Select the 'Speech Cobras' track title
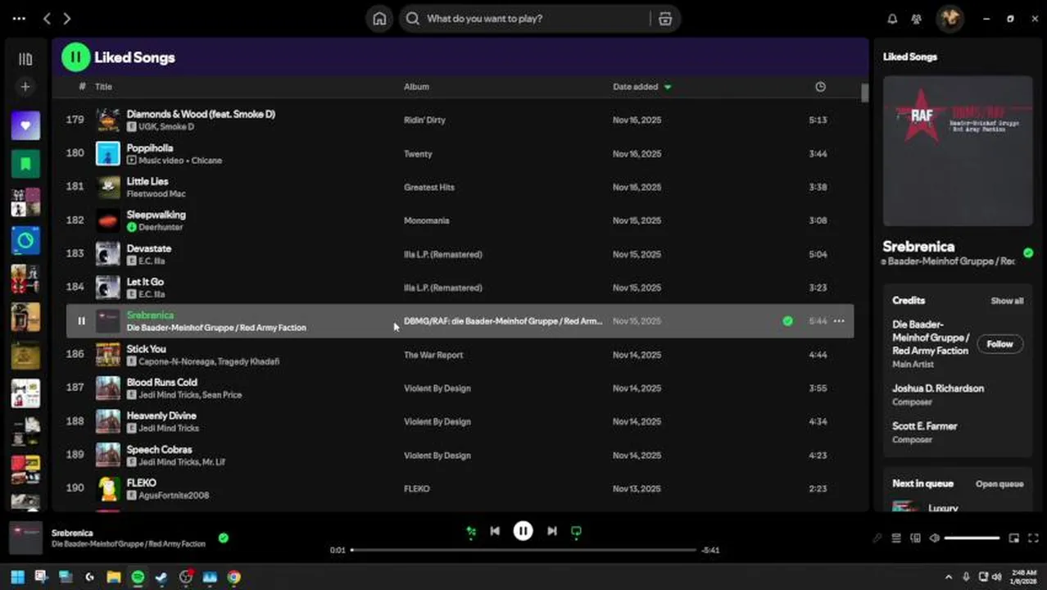The image size is (1047, 590). [x=159, y=449]
